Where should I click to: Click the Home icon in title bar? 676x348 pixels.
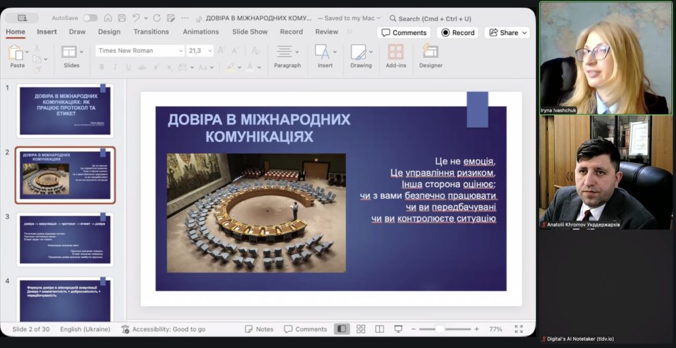click(x=108, y=18)
